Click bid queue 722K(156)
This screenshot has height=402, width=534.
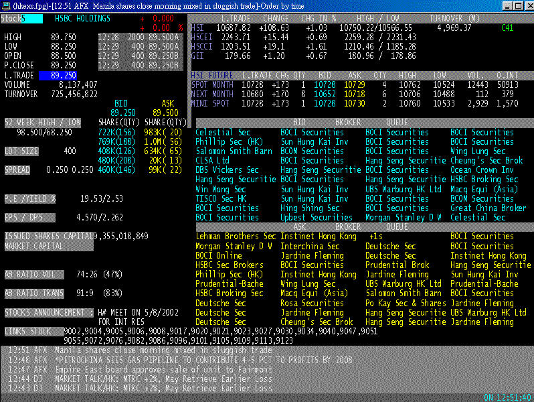(116, 132)
